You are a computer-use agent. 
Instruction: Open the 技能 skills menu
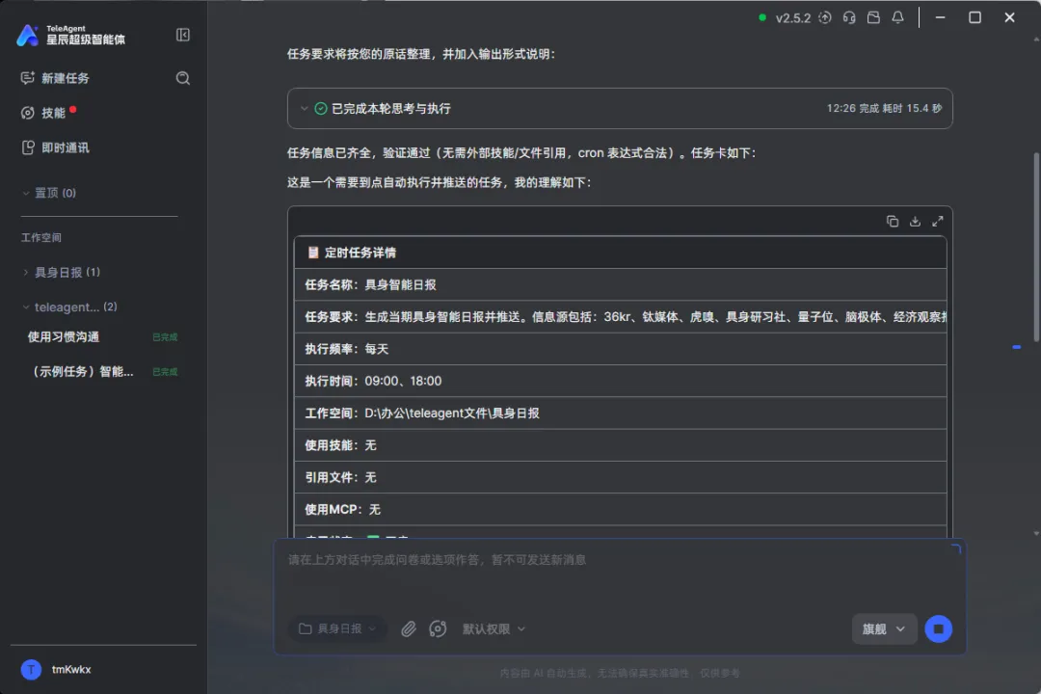click(x=43, y=113)
